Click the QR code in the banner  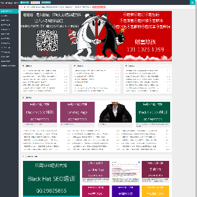coord(47,40)
